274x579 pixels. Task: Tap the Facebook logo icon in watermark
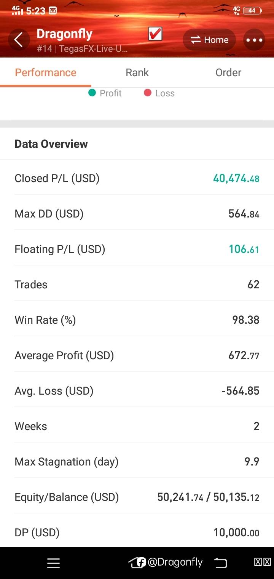(x=141, y=563)
